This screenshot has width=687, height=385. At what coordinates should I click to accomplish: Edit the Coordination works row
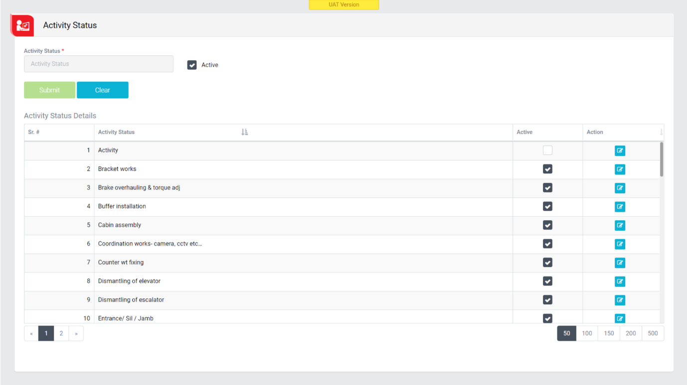620,244
